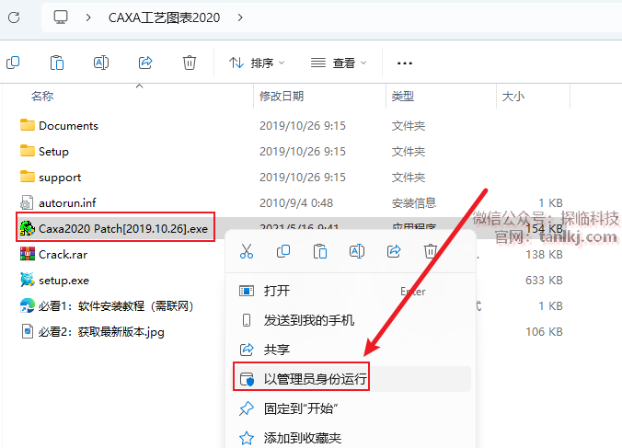The height and width of the screenshot is (448, 622).
Task: Click the toolbar Rename icon
Action: tap(101, 63)
